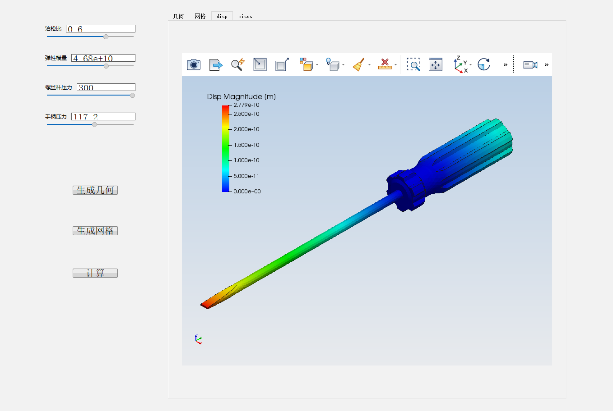The width and height of the screenshot is (613, 411).
Task: Open the light bulb cube dropdown arrow
Action: tap(344, 65)
